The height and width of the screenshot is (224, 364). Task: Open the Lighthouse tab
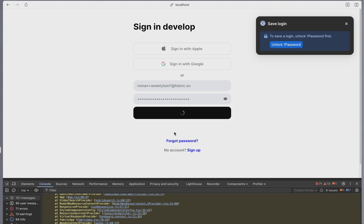[x=194, y=184]
